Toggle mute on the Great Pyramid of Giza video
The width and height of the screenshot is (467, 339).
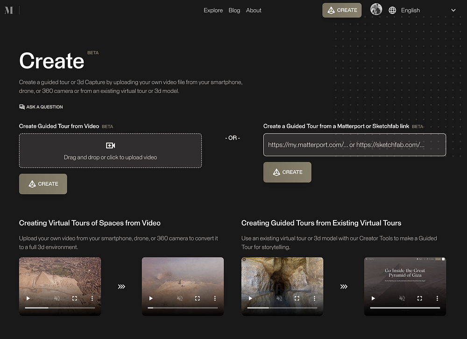[x=402, y=298]
